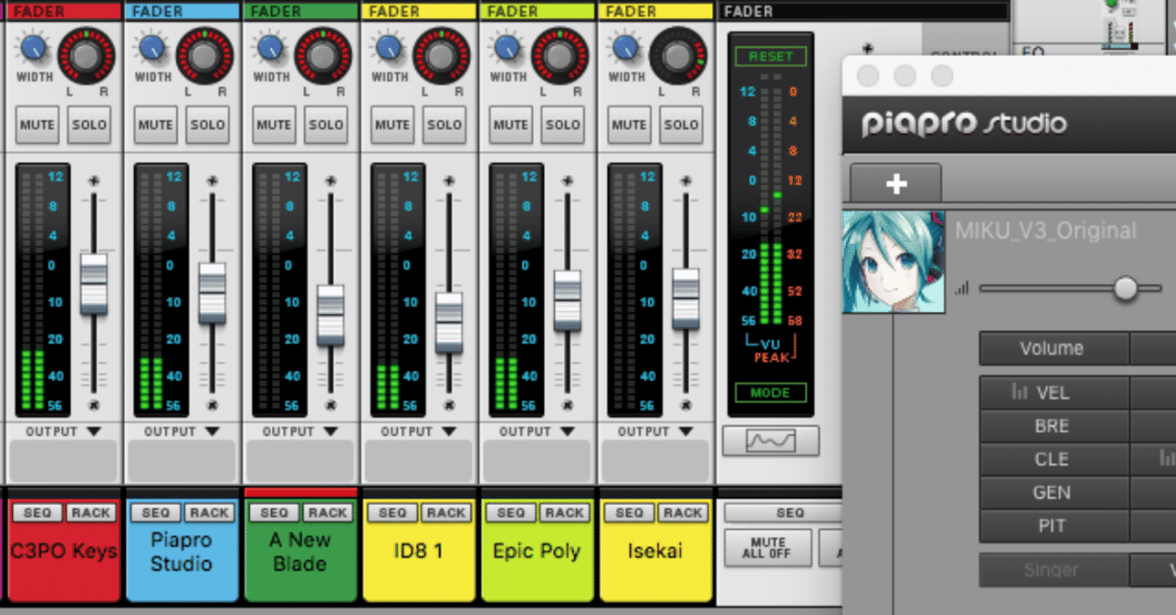Click the master section waveform curve button
The height and width of the screenshot is (615, 1176).
click(770, 442)
